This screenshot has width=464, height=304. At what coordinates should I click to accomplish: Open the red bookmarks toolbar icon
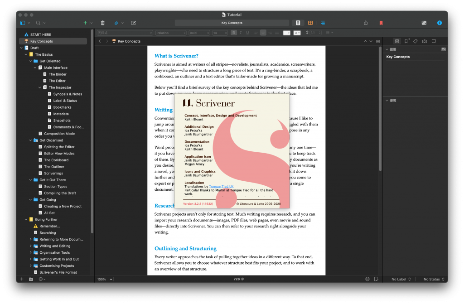(381, 23)
